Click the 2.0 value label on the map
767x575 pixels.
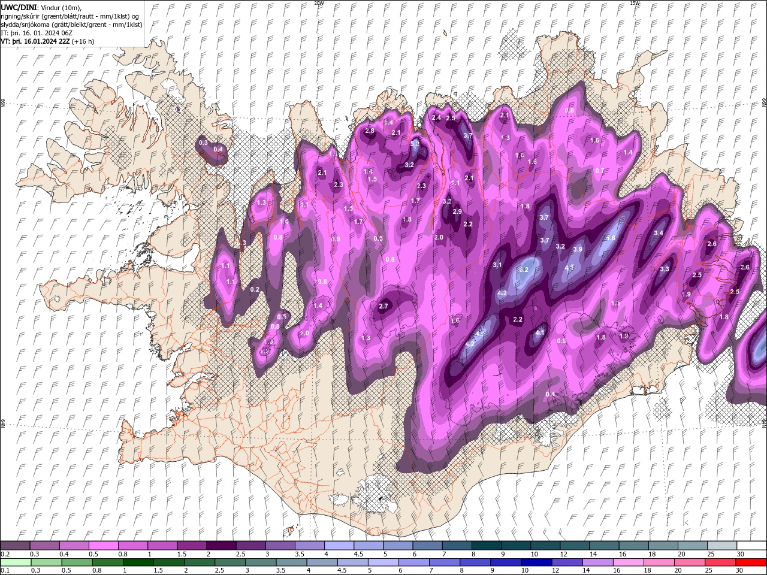click(x=439, y=237)
